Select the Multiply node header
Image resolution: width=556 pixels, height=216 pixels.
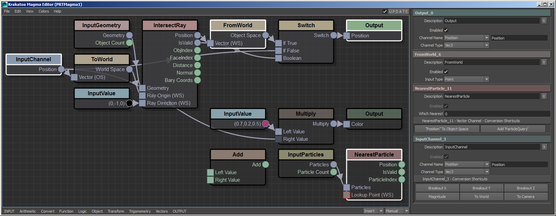(306, 114)
